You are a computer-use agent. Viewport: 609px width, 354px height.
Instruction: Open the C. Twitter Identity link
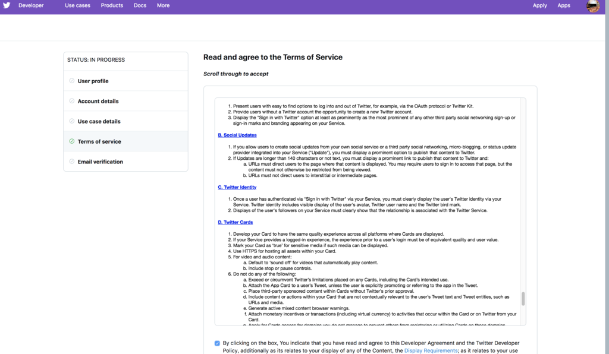(x=237, y=187)
